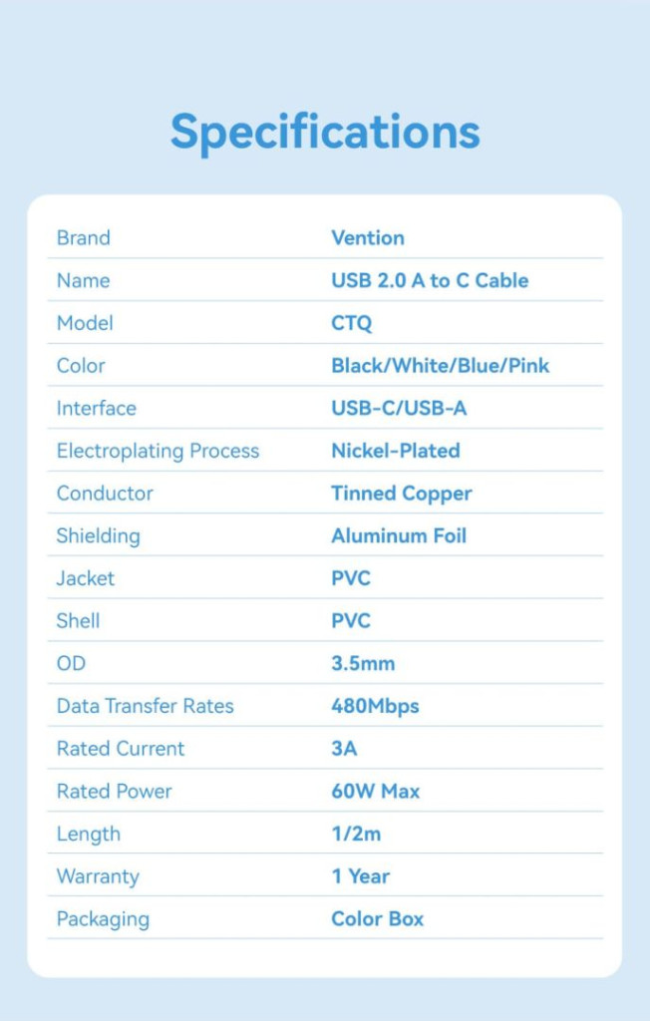Screen dimensions: 650x1021
Task: Click the 1/2m length value
Action: (356, 835)
